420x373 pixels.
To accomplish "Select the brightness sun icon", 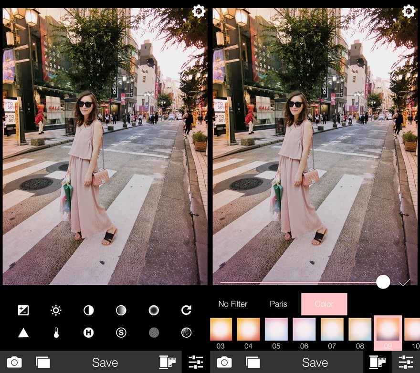I will pos(56,311).
